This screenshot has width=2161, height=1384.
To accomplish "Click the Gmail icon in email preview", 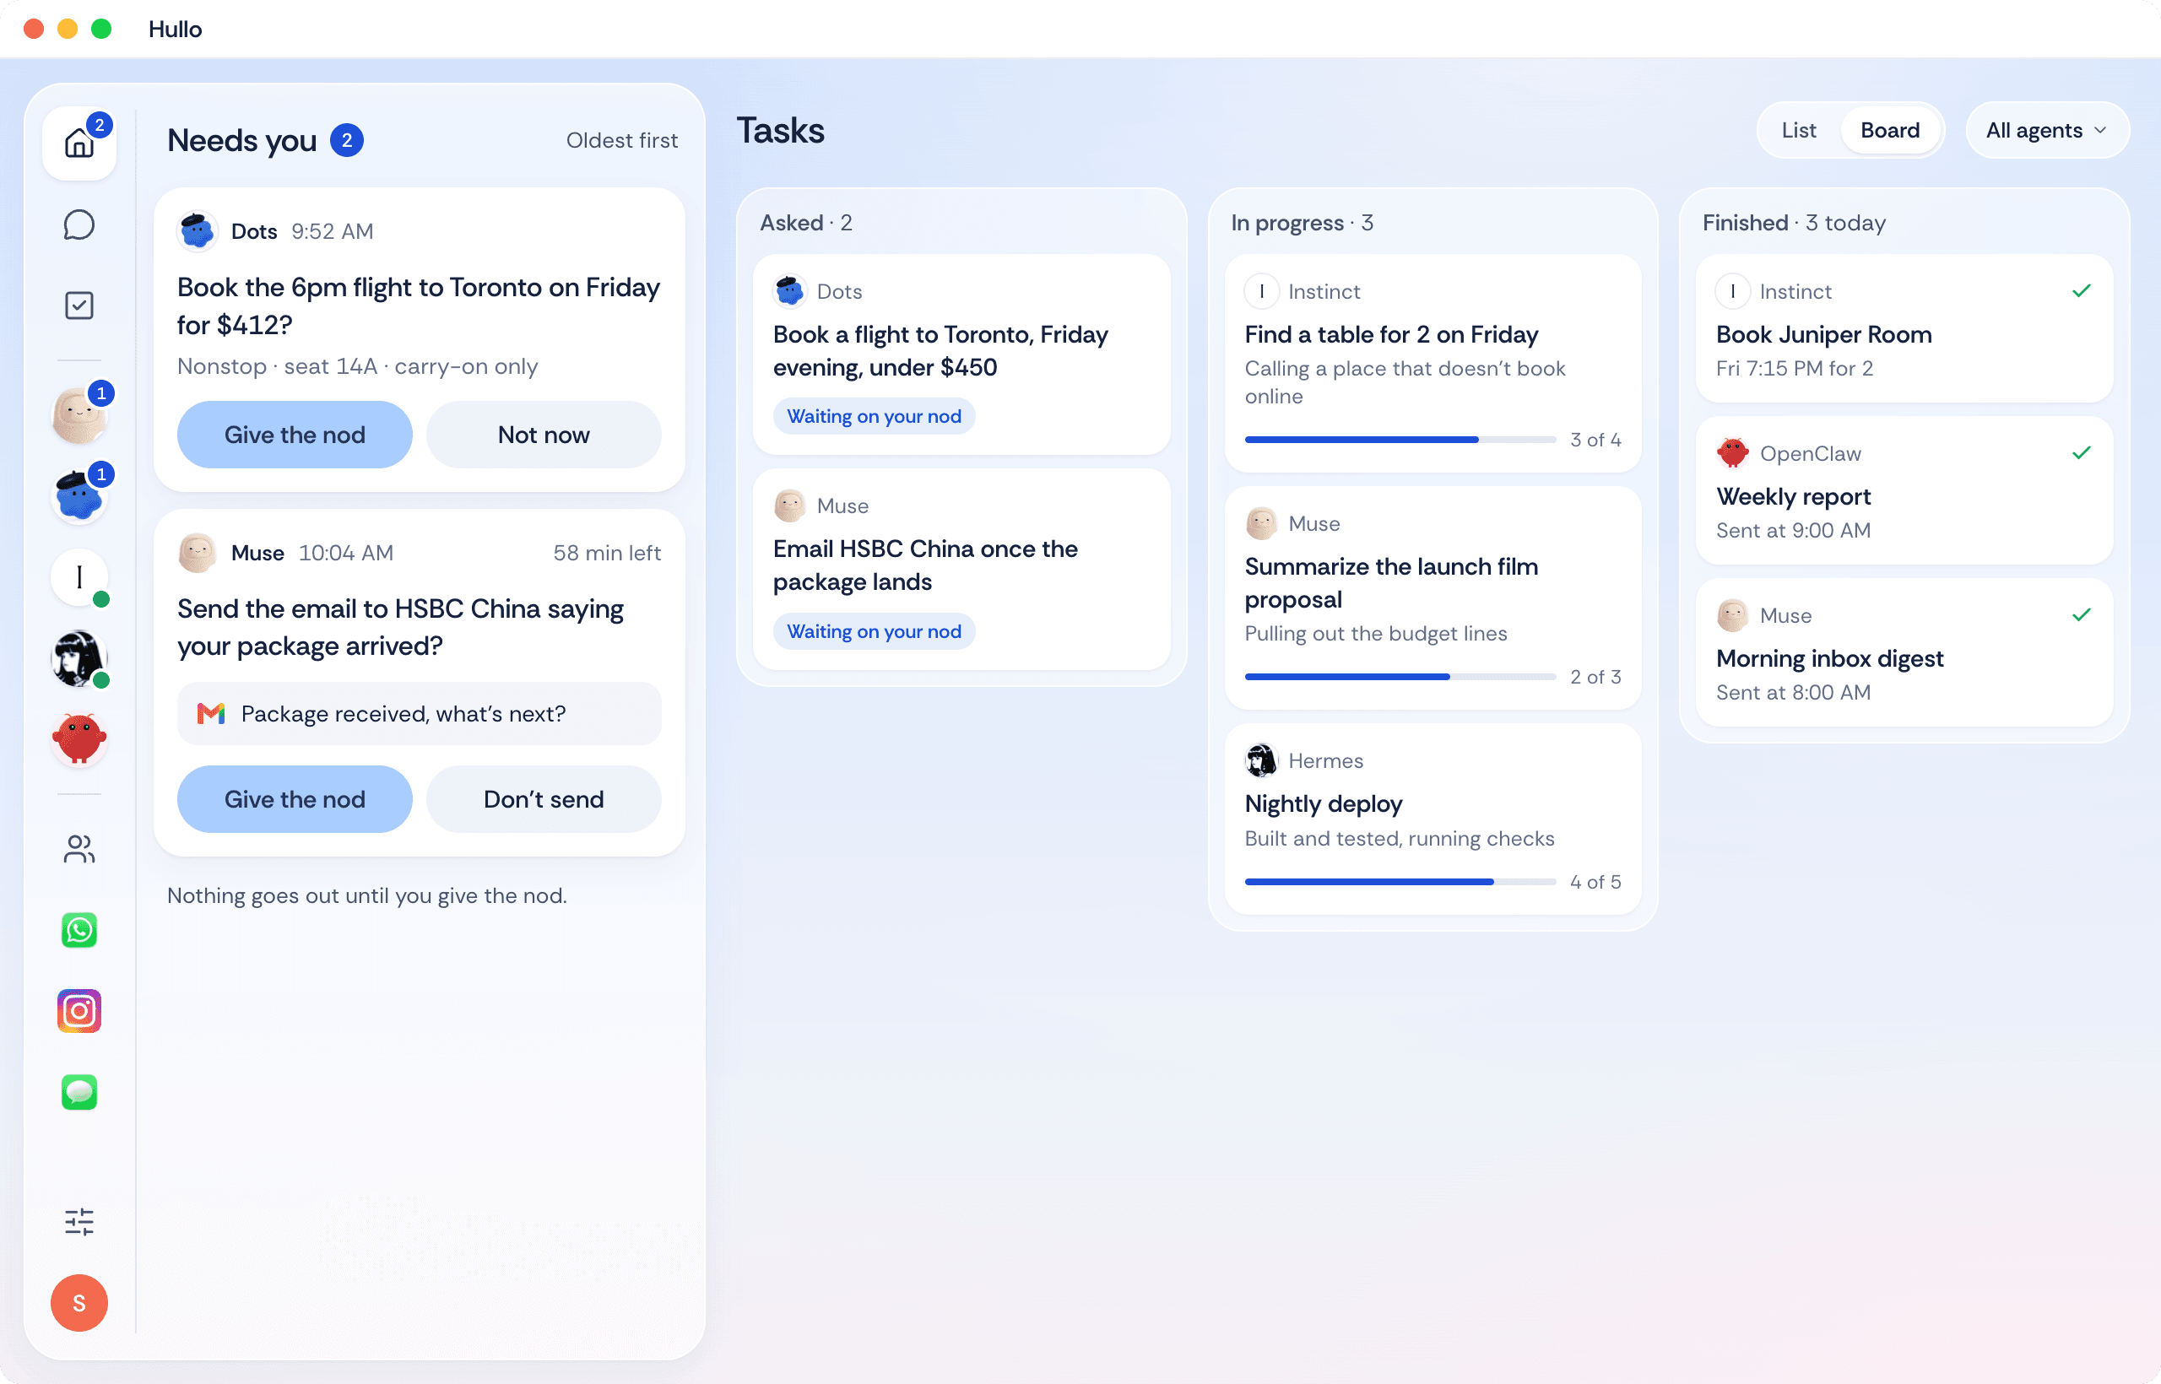I will pyautogui.click(x=211, y=714).
